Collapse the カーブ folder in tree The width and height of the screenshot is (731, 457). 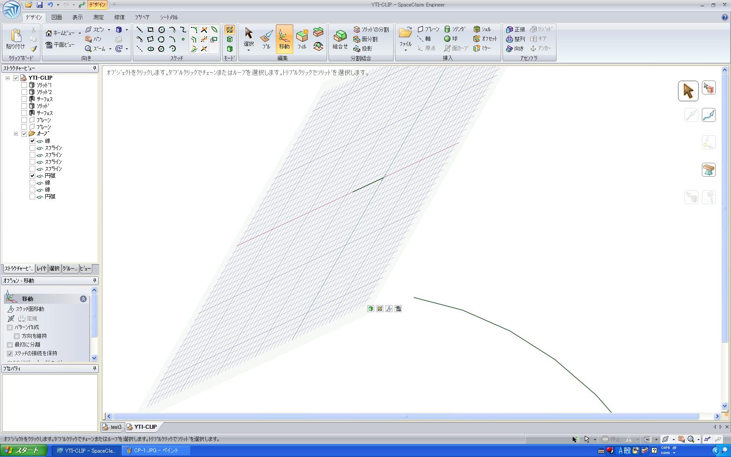[x=16, y=134]
